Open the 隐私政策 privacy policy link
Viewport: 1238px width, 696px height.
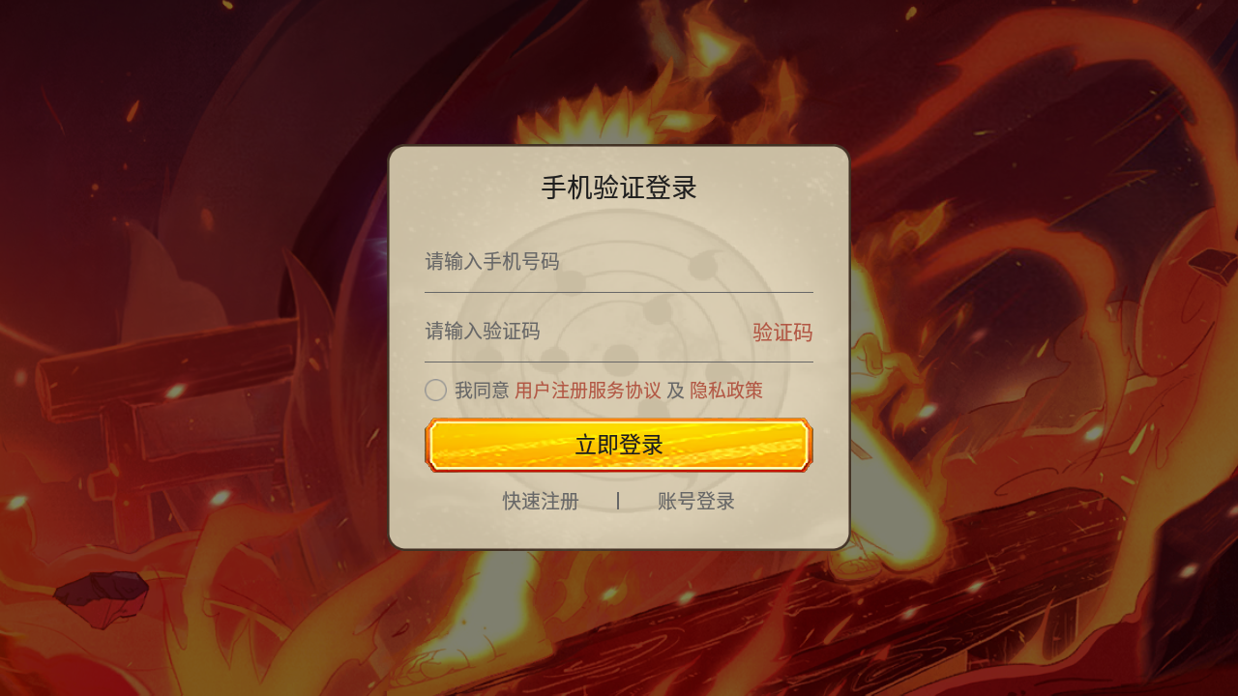point(726,391)
